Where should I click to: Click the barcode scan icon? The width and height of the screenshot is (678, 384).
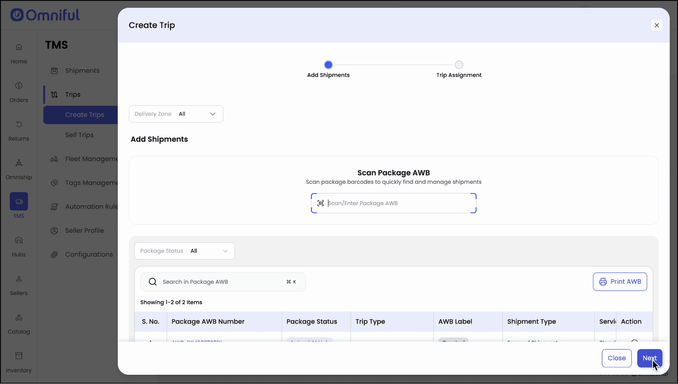(x=320, y=203)
